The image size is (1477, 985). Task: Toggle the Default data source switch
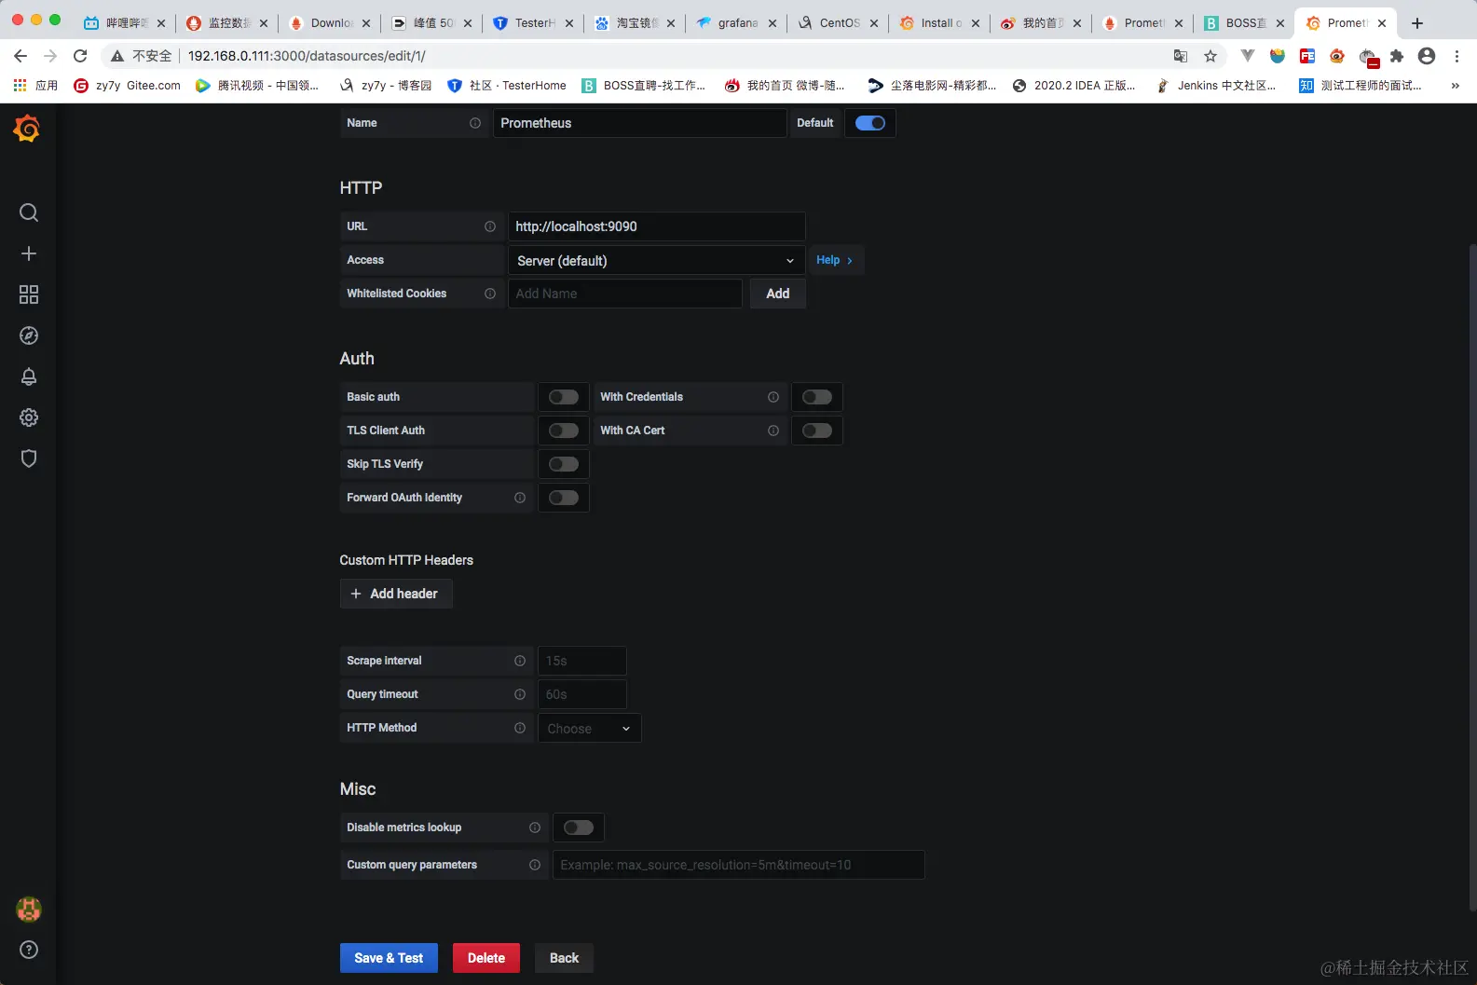point(870,123)
